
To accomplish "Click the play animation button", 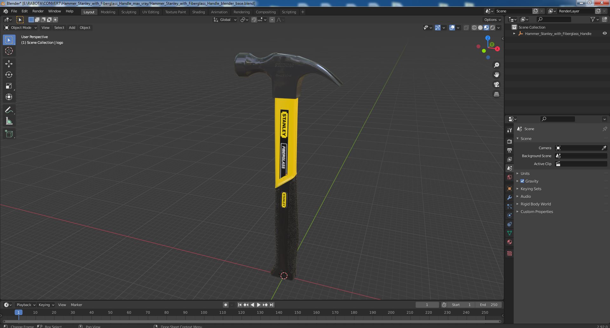I will click(x=259, y=305).
